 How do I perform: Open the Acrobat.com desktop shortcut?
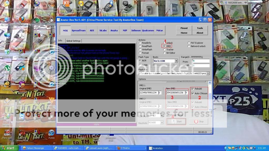[x=22, y=36]
